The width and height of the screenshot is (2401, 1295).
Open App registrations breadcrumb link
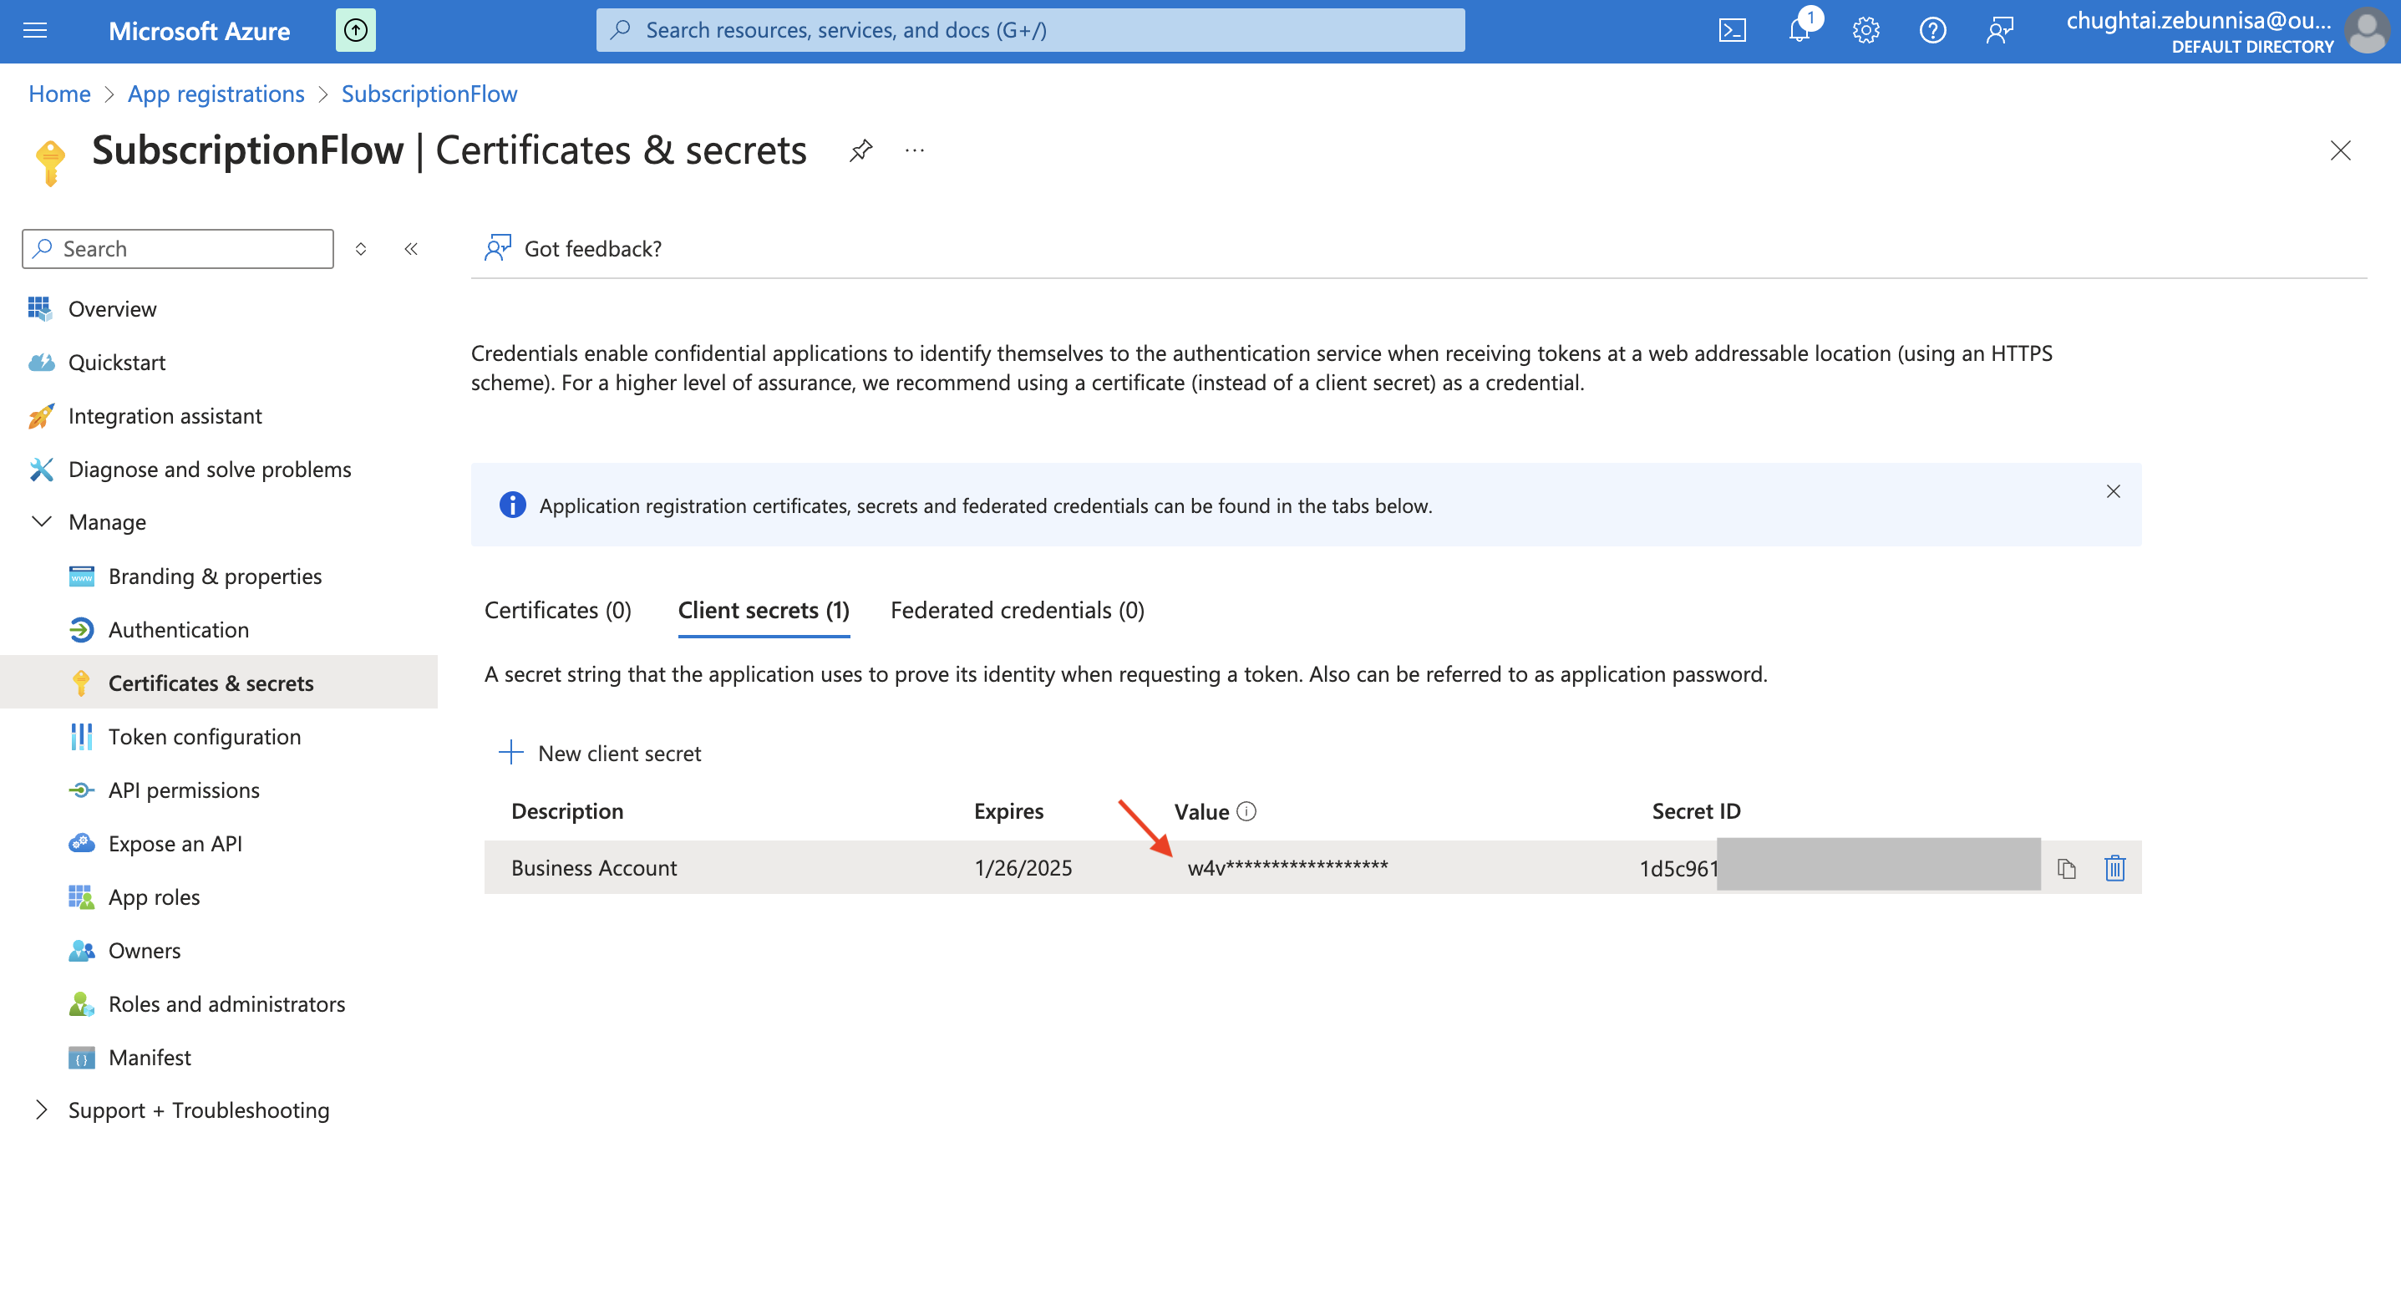click(x=216, y=94)
